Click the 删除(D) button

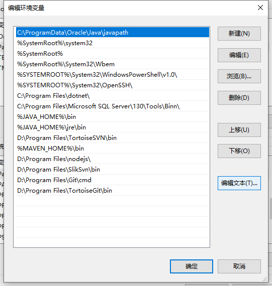[239, 98]
